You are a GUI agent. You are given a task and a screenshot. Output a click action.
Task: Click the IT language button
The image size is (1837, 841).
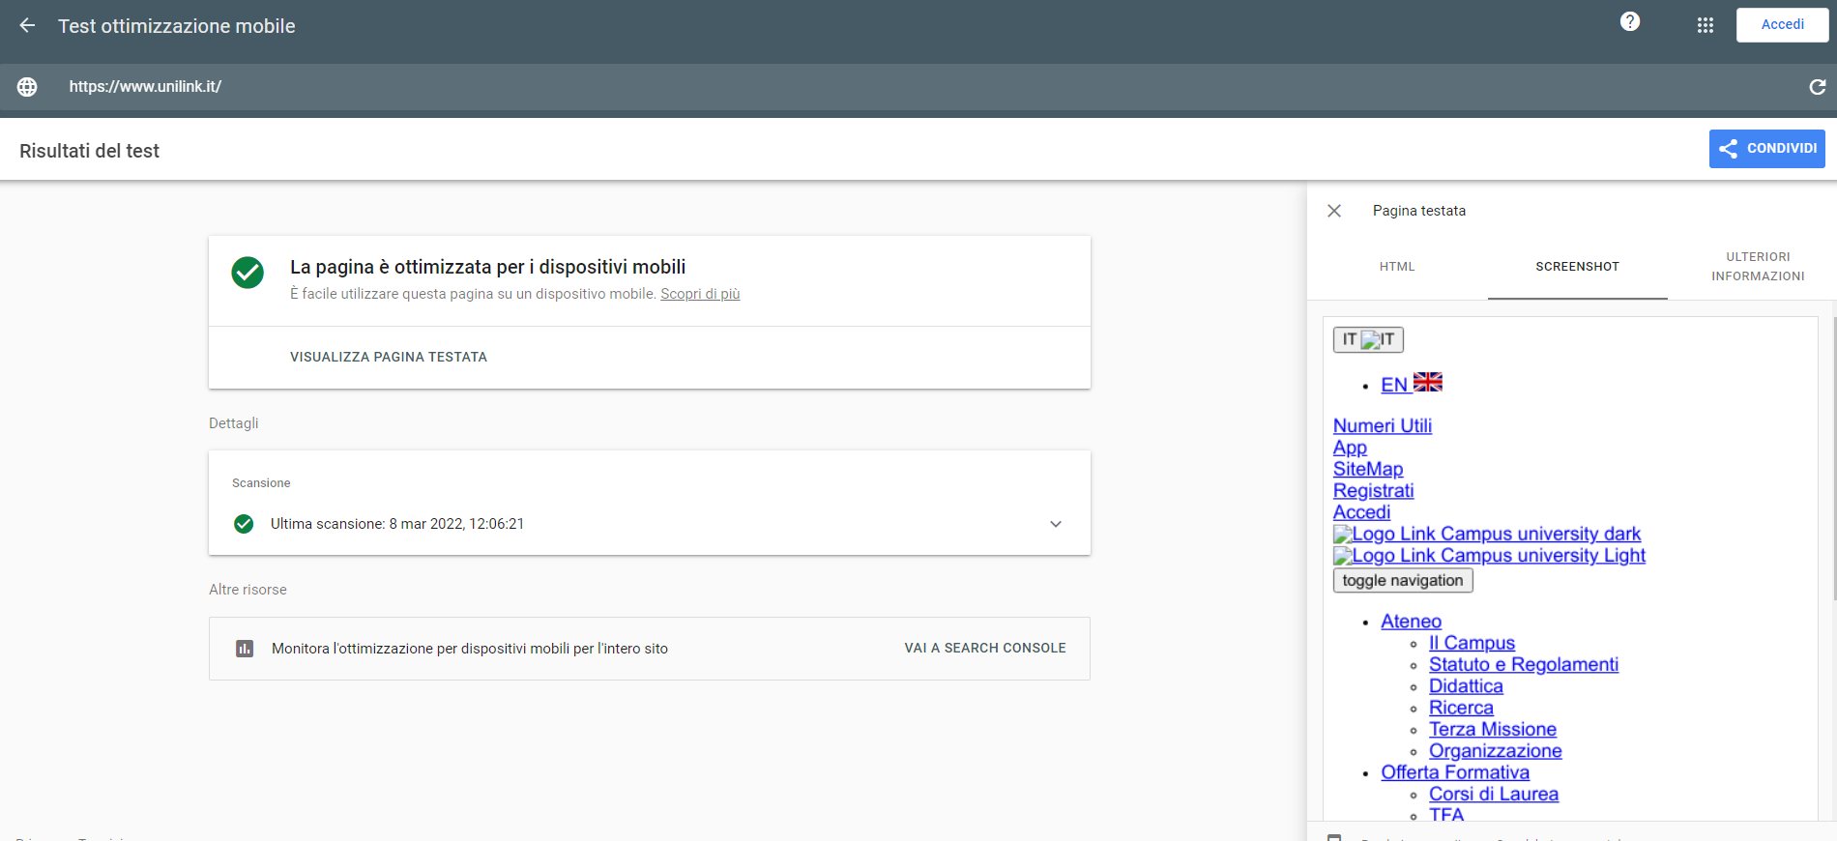[x=1368, y=339]
